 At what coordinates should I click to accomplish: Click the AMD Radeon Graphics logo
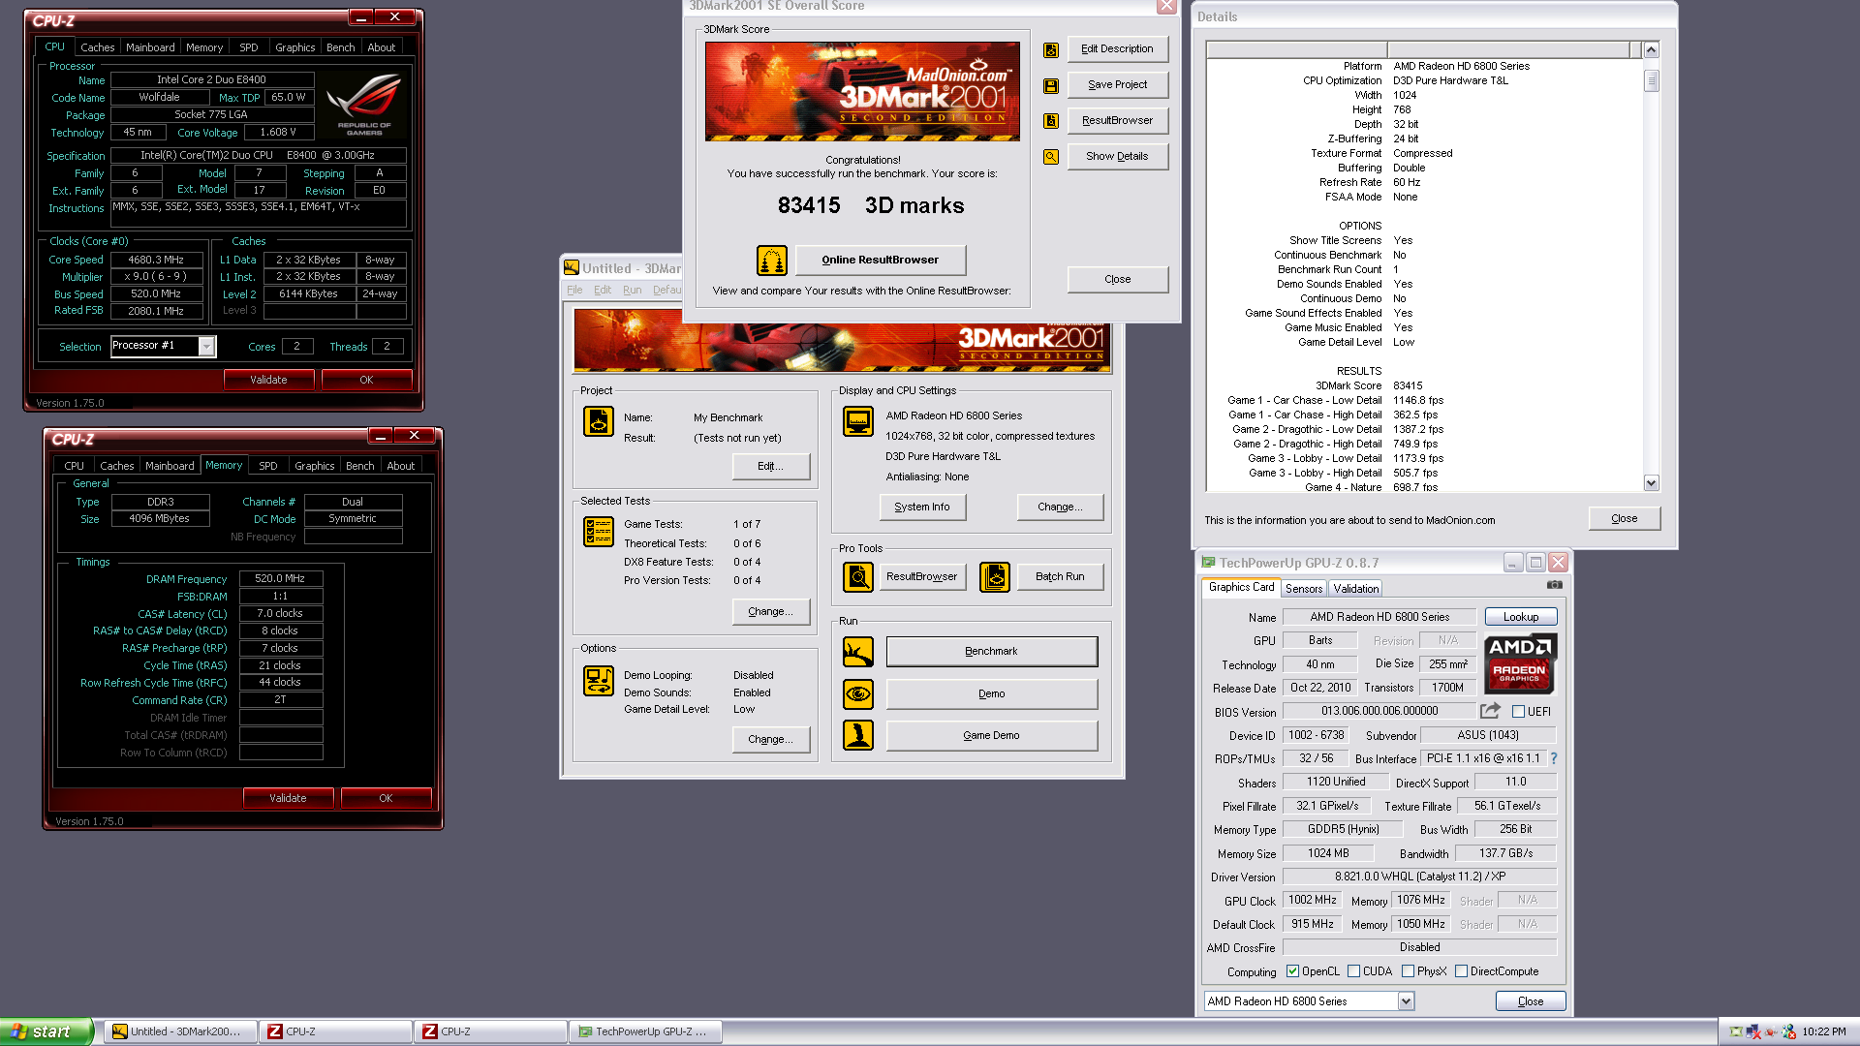tap(1520, 664)
